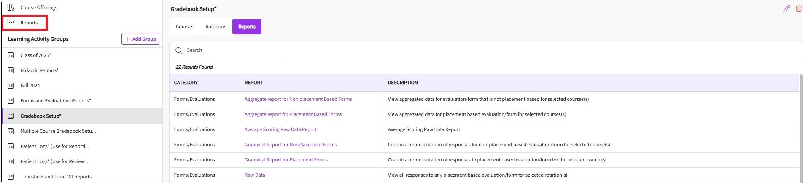803x183 pixels.
Task: Click into the Search input field
Action: click(x=232, y=51)
